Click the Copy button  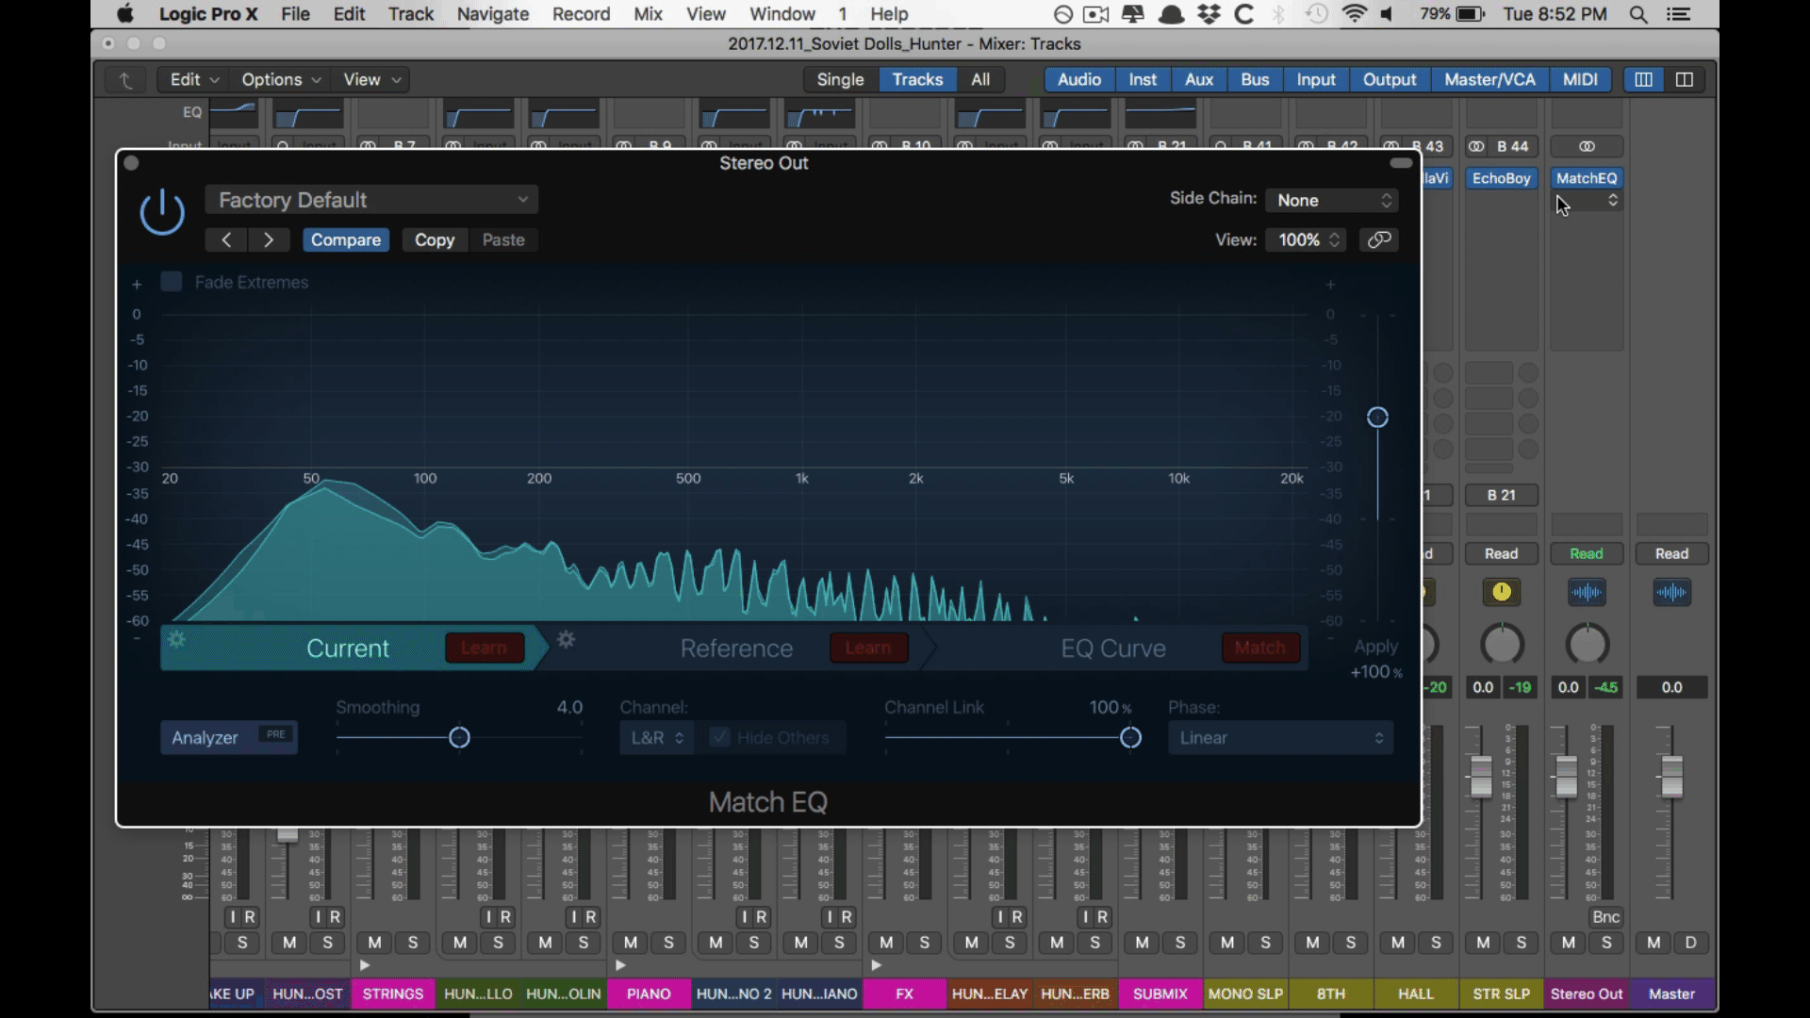(435, 239)
